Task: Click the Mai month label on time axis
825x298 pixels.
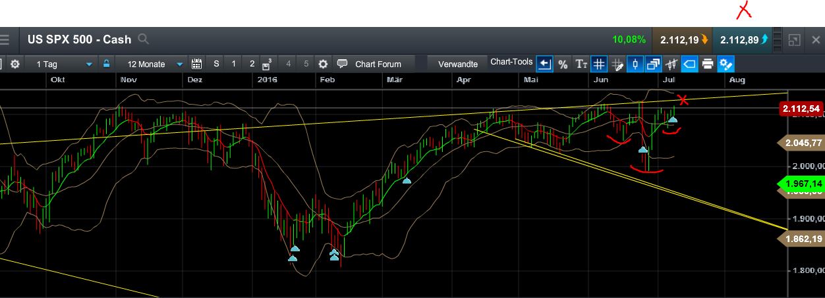Action: tap(531, 80)
